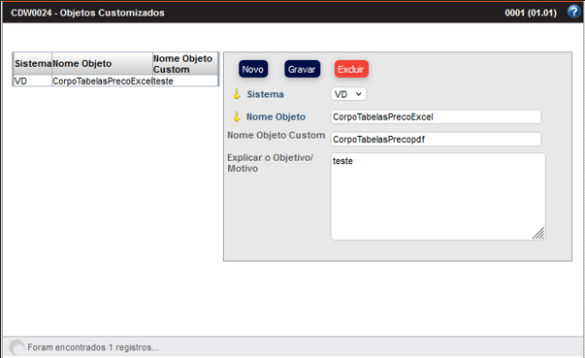The width and height of the screenshot is (585, 358).
Task: Open the Sistema dropdown showing VD
Action: (348, 94)
